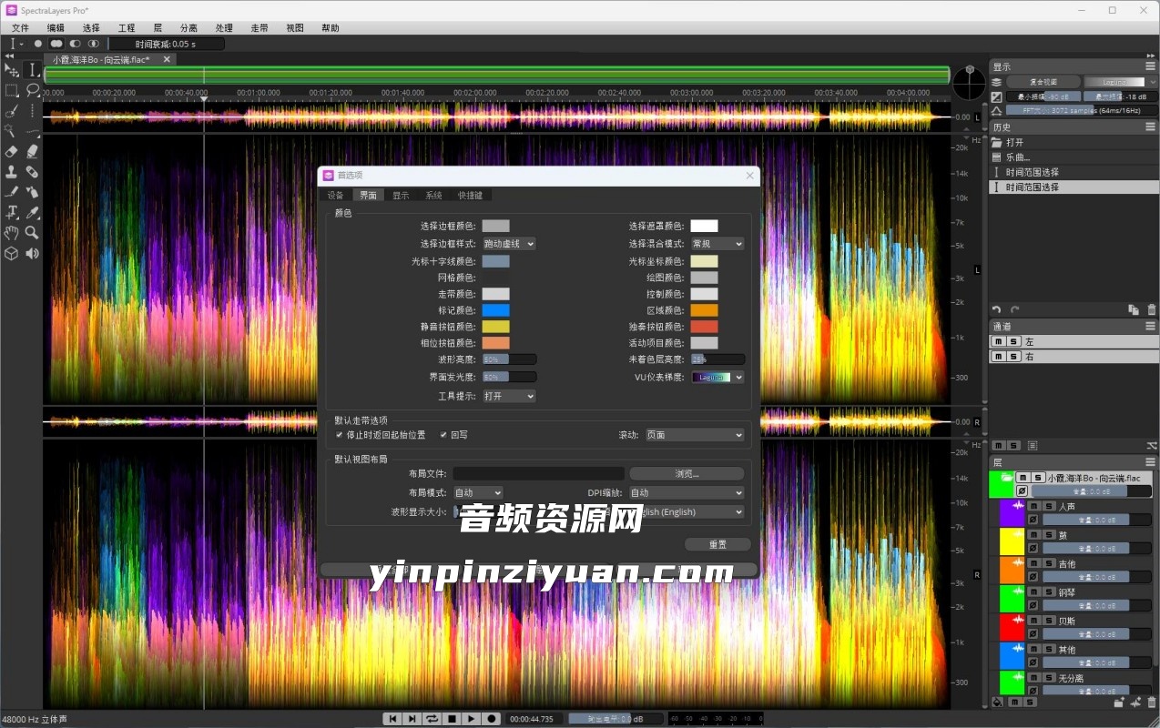Select the speaker playback tool
The width and height of the screenshot is (1160, 728).
33,253
